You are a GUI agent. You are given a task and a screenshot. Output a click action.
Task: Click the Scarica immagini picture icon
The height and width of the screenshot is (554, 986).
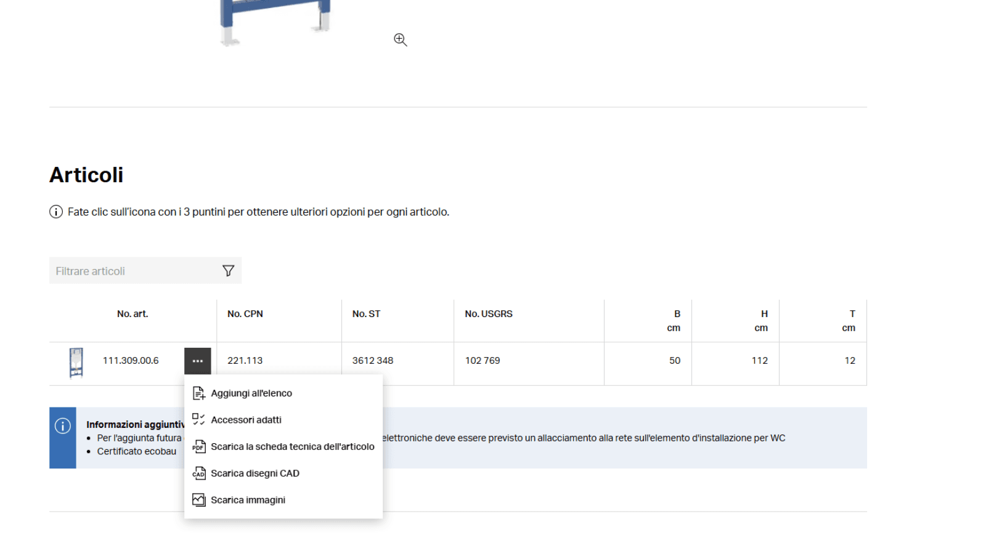tap(198, 499)
